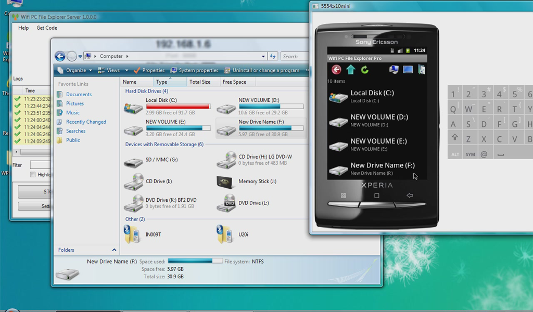The height and width of the screenshot is (312, 533).
Task: Expand the Organize dropdown in Explorer
Action: [76, 70]
